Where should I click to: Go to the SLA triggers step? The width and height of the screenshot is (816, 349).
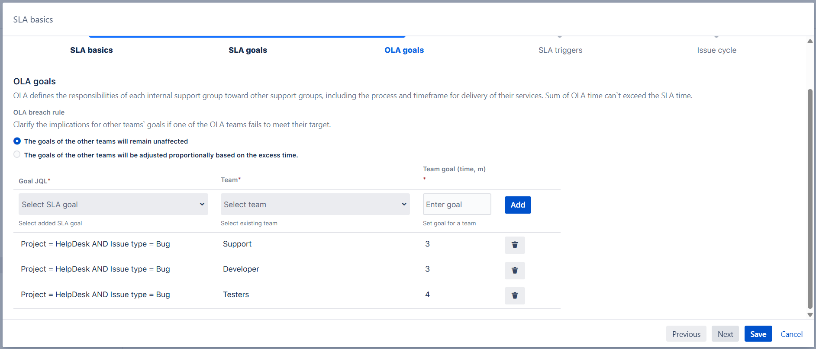click(560, 50)
